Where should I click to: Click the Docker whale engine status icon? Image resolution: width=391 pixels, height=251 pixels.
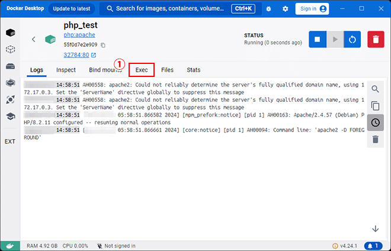pyautogui.click(x=10, y=246)
